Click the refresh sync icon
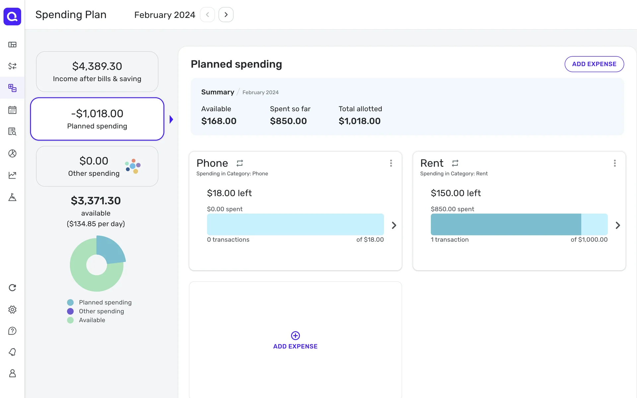The width and height of the screenshot is (637, 398). pyautogui.click(x=12, y=288)
